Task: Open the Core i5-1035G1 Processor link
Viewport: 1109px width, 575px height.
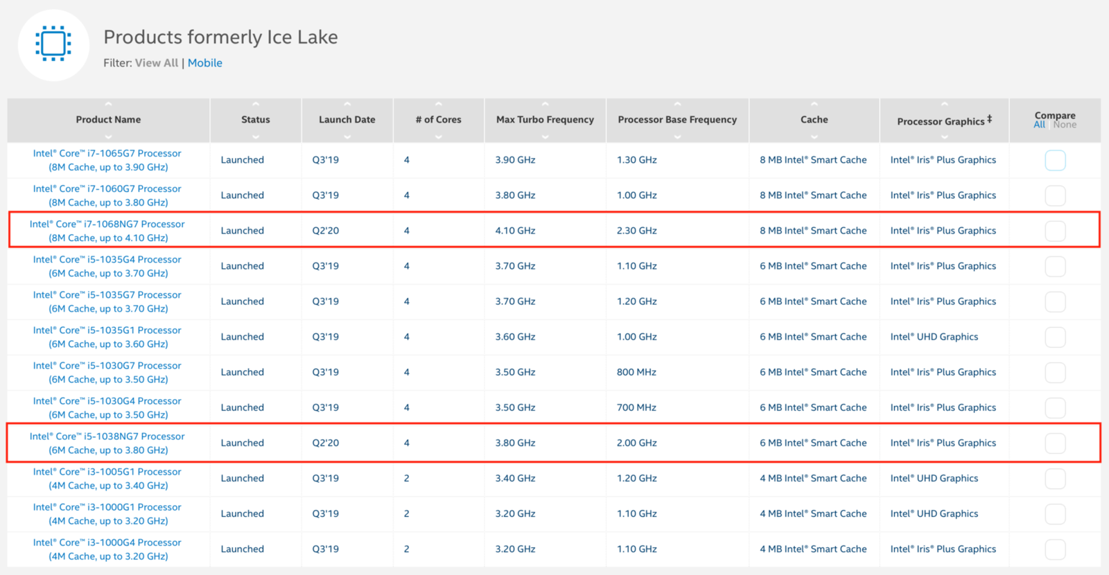Action: tap(108, 337)
